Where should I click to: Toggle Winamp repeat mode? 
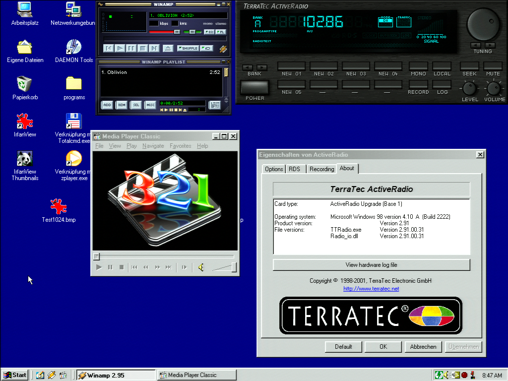(206, 48)
